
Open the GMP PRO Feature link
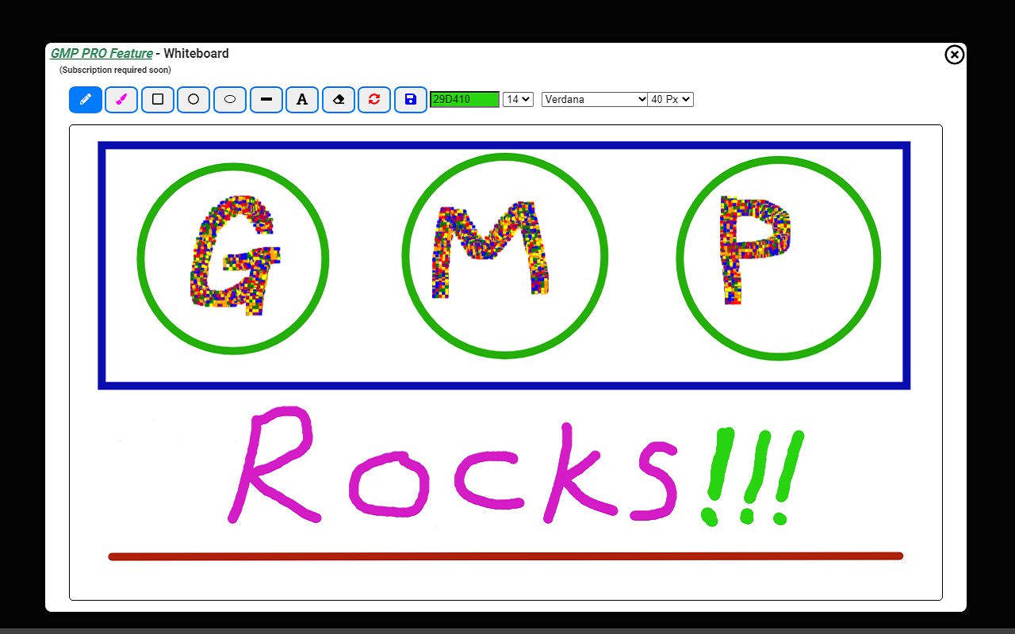point(101,54)
